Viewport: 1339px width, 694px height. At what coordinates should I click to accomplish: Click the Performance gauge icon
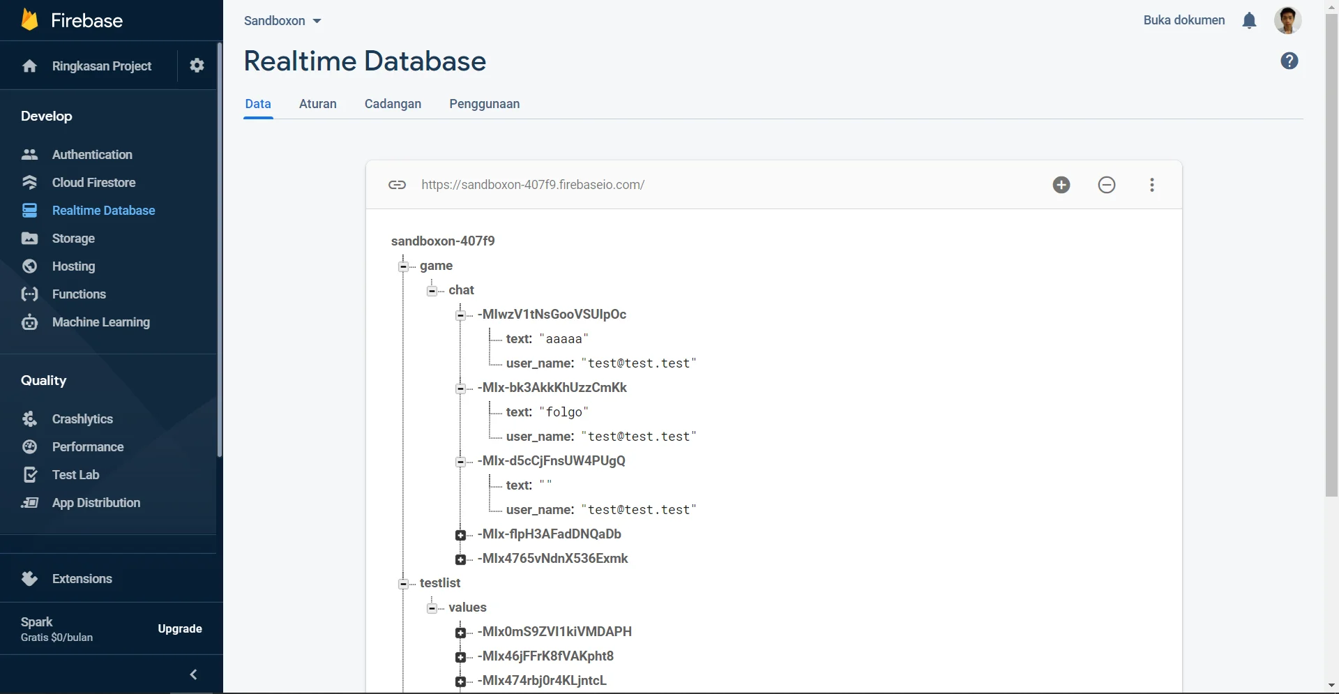29,446
